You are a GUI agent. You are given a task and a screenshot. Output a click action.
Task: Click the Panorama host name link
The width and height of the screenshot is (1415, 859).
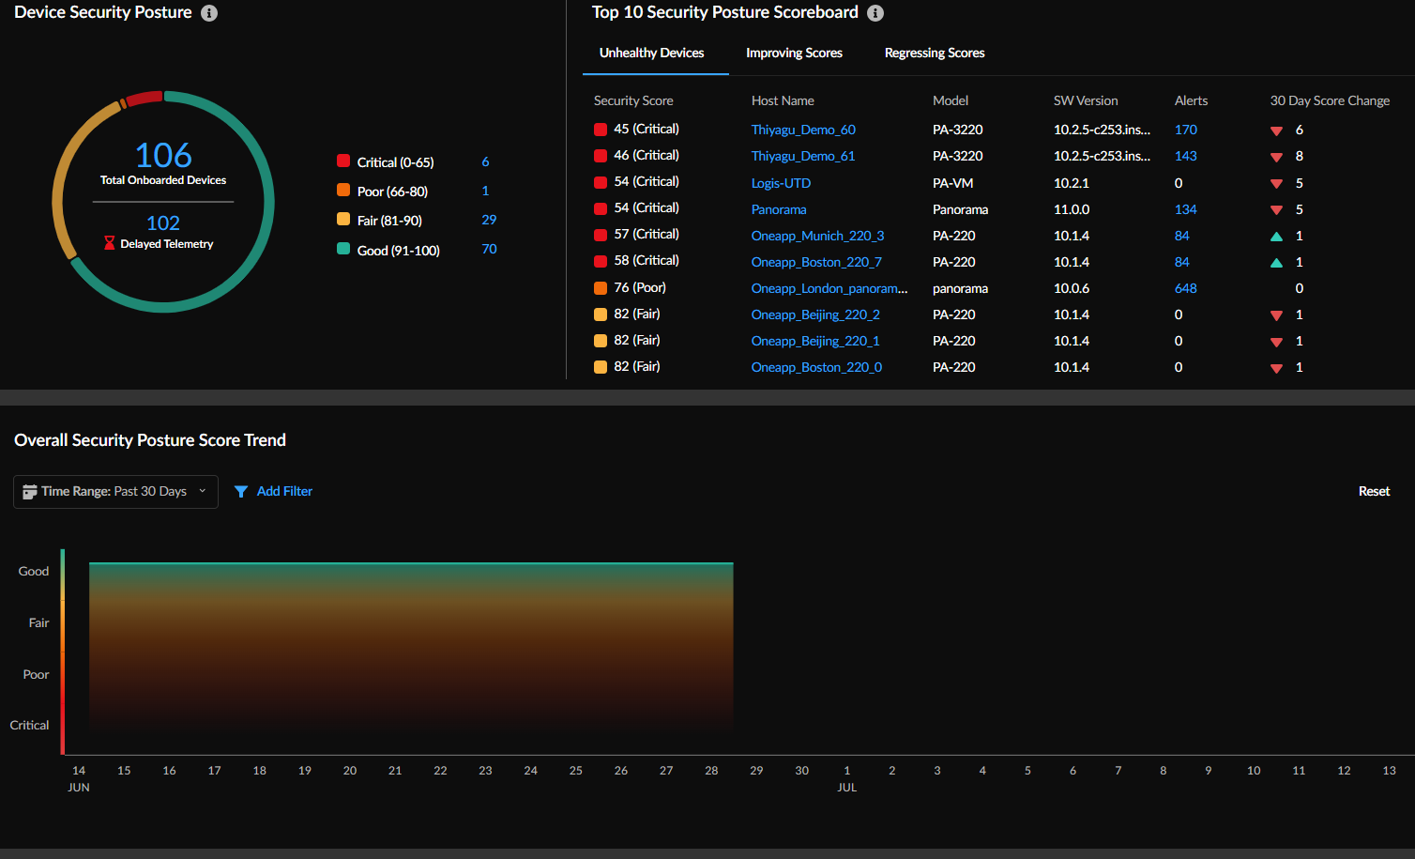[779, 209]
